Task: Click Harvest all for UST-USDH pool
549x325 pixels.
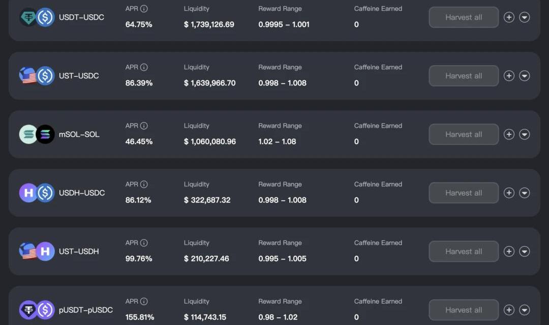Action: click(x=464, y=251)
